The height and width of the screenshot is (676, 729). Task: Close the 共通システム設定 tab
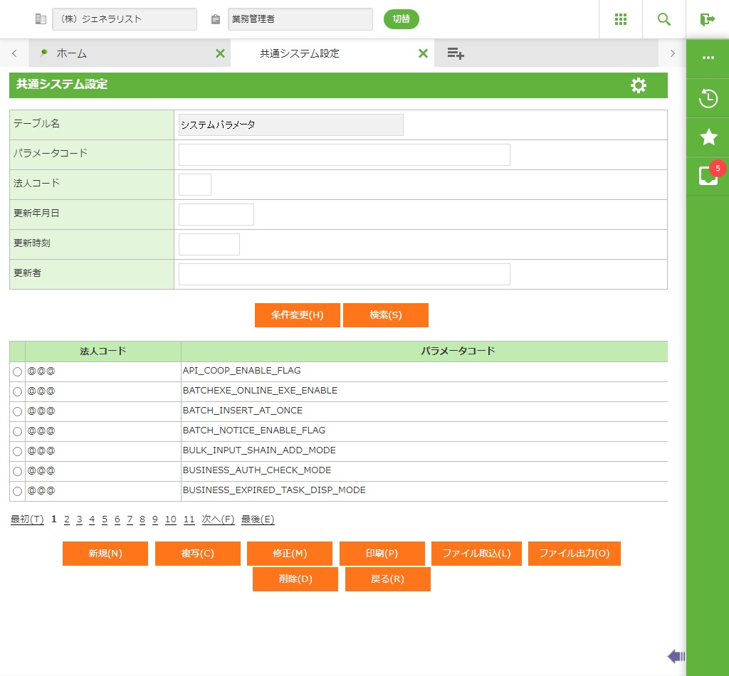(x=423, y=53)
